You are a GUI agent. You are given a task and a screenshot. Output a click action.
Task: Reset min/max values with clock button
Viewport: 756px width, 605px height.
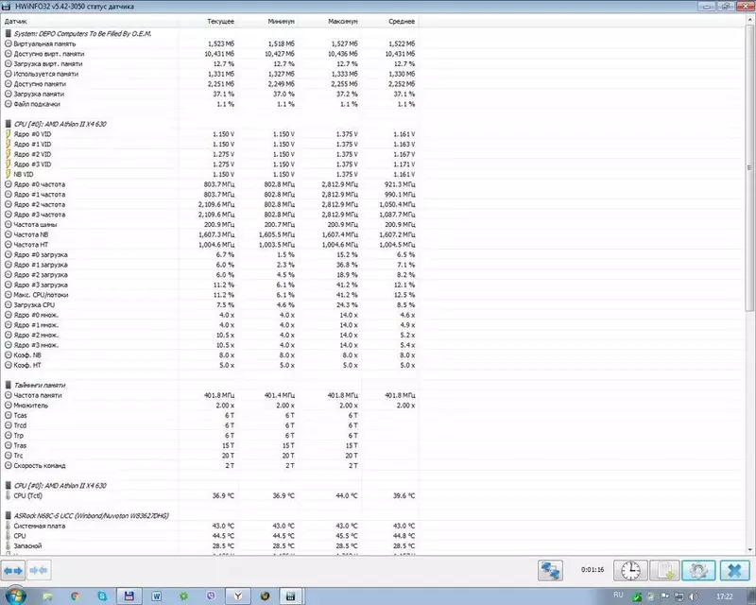point(630,570)
